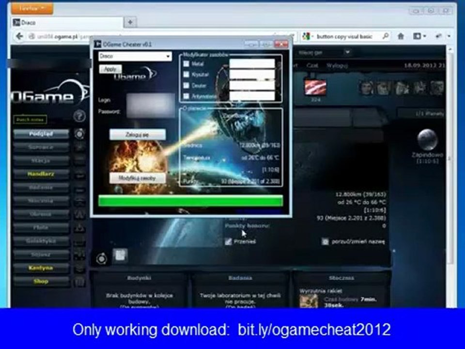Viewport: 465px width, 349px height.
Task: Expand the dropdown at the top of the game page
Action: pos(347,52)
